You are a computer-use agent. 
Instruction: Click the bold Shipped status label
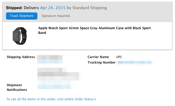coord(14,8)
